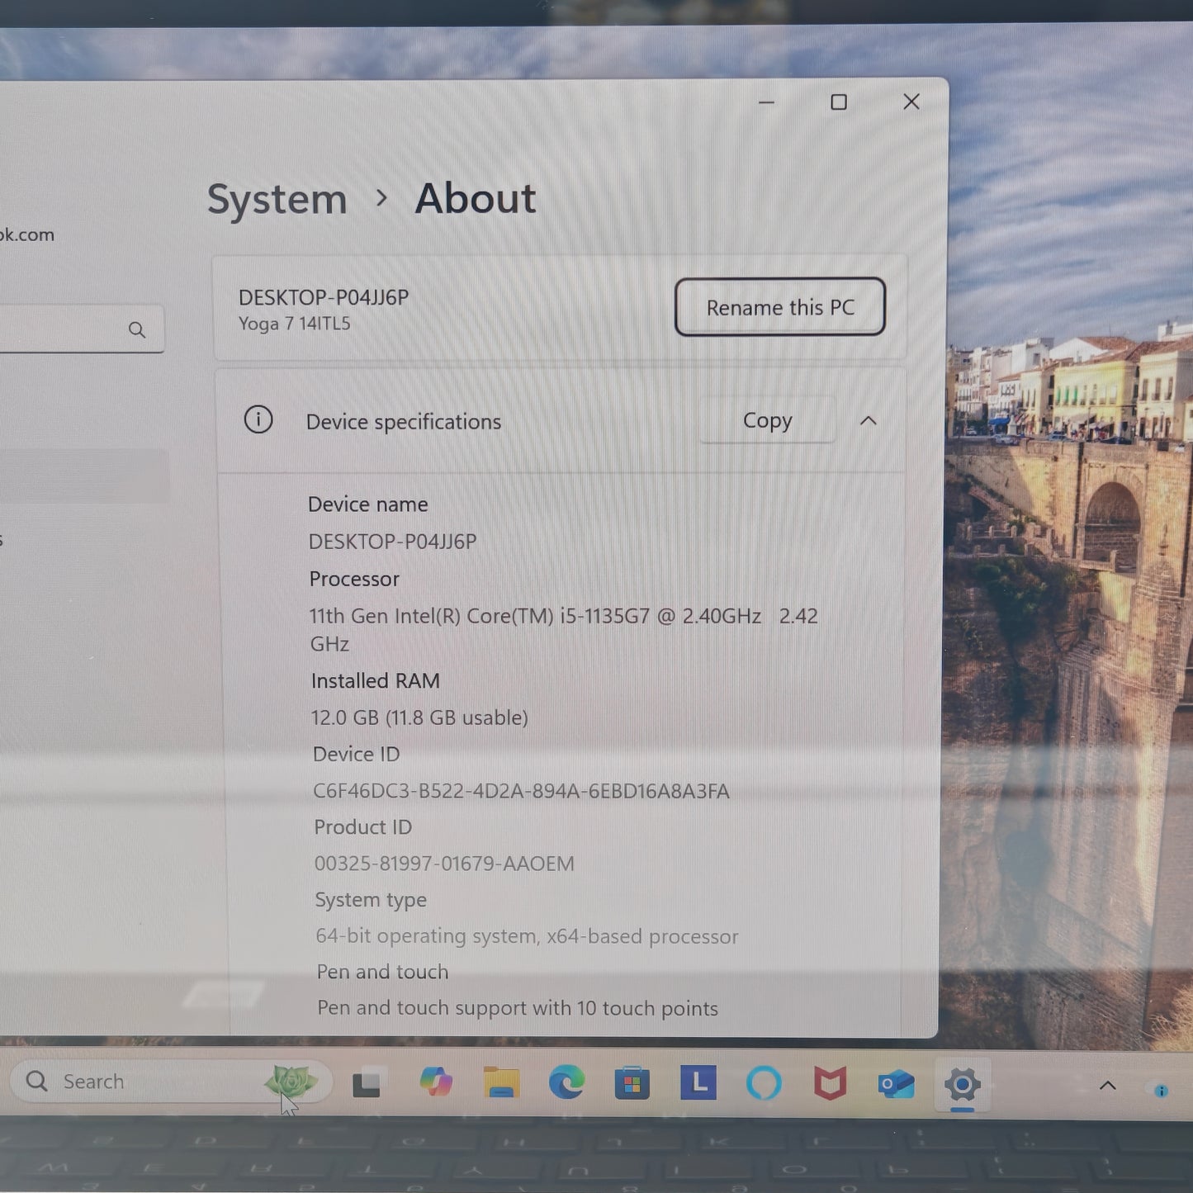1193x1193 pixels.
Task: Select 'Pen and touch support with 10 touch points'
Action: tap(518, 1008)
